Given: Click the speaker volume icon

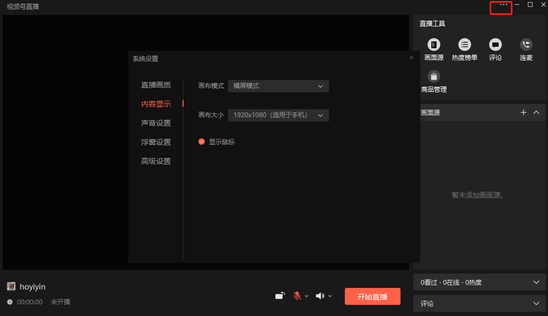Looking at the screenshot, I should [x=320, y=295].
